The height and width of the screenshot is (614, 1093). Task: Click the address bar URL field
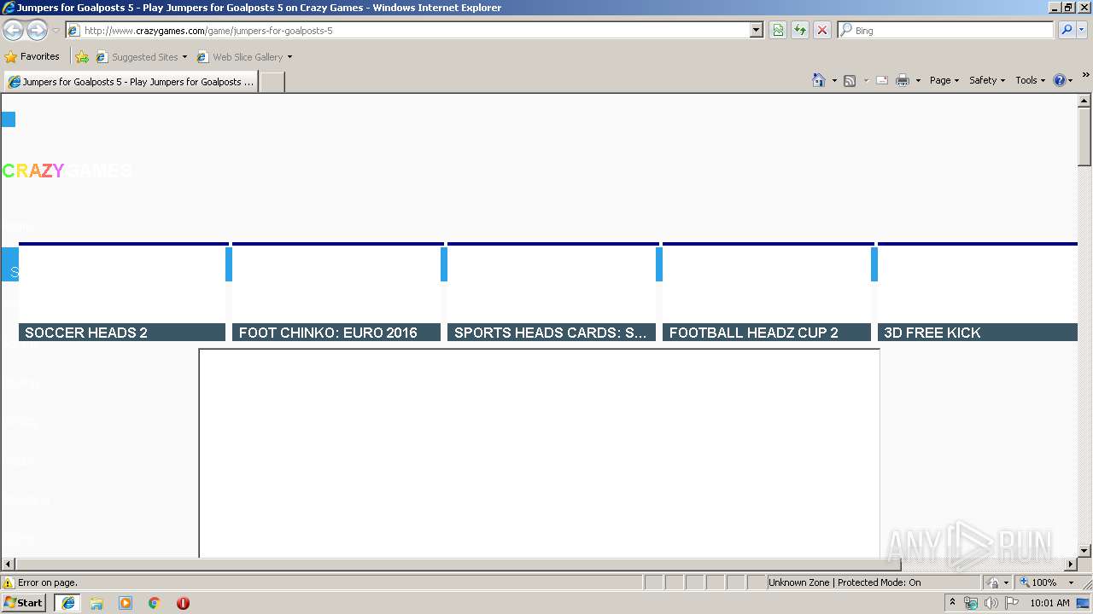pos(407,31)
